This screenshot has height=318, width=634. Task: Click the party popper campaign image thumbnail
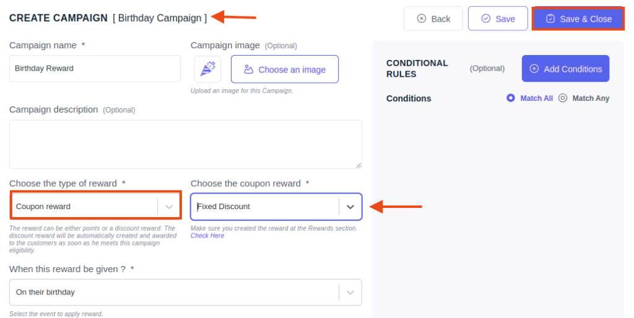pyautogui.click(x=207, y=69)
